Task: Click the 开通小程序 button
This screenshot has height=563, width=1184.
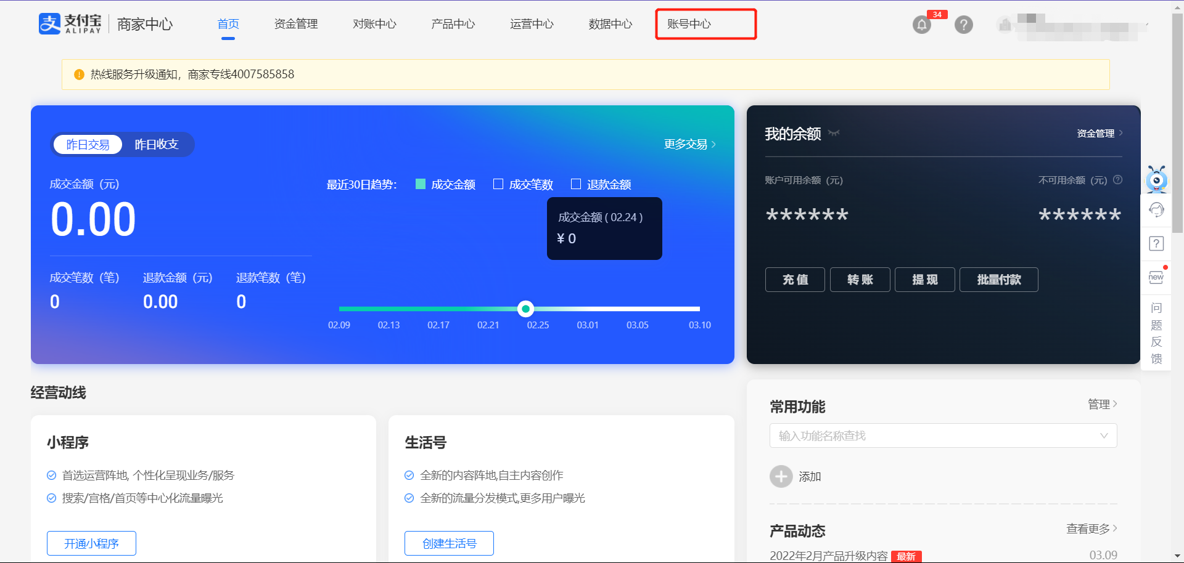Action: (91, 543)
